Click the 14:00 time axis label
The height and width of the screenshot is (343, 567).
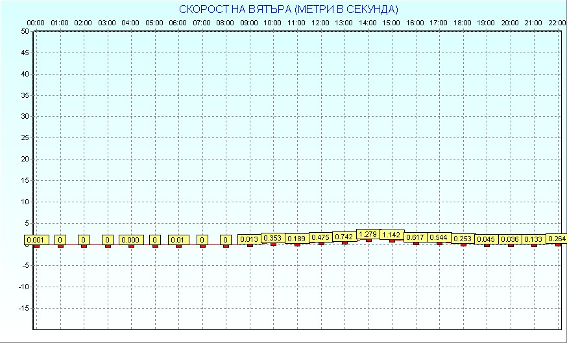(368, 23)
